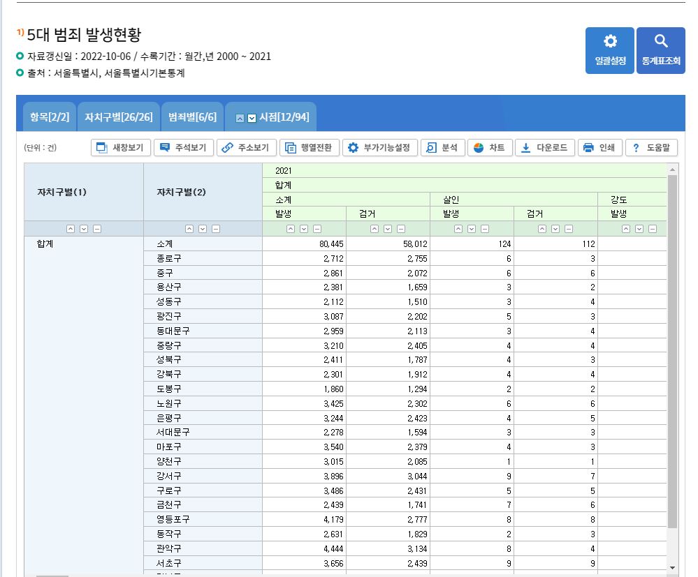Click table scrollbar up arrow
This screenshot has height=577, width=698.
point(672,170)
